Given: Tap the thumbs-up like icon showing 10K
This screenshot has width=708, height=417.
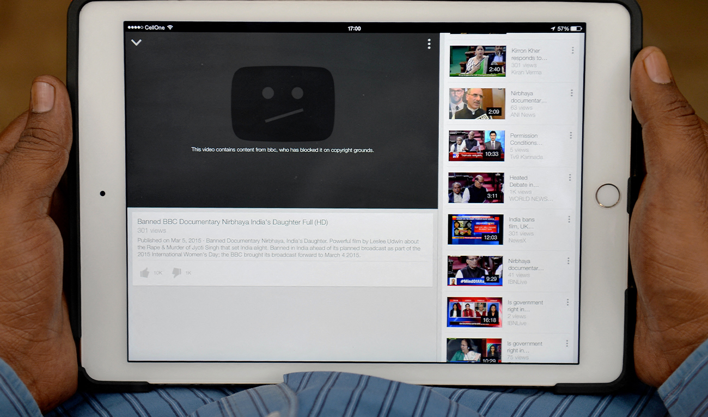Looking at the screenshot, I should click(x=144, y=273).
